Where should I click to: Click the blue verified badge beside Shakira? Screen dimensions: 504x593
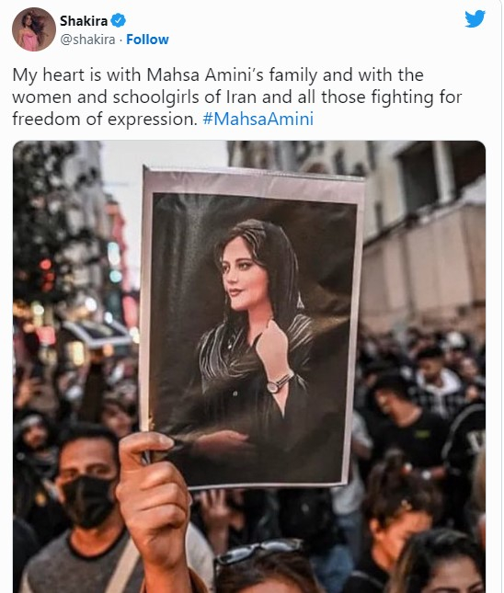pos(119,20)
